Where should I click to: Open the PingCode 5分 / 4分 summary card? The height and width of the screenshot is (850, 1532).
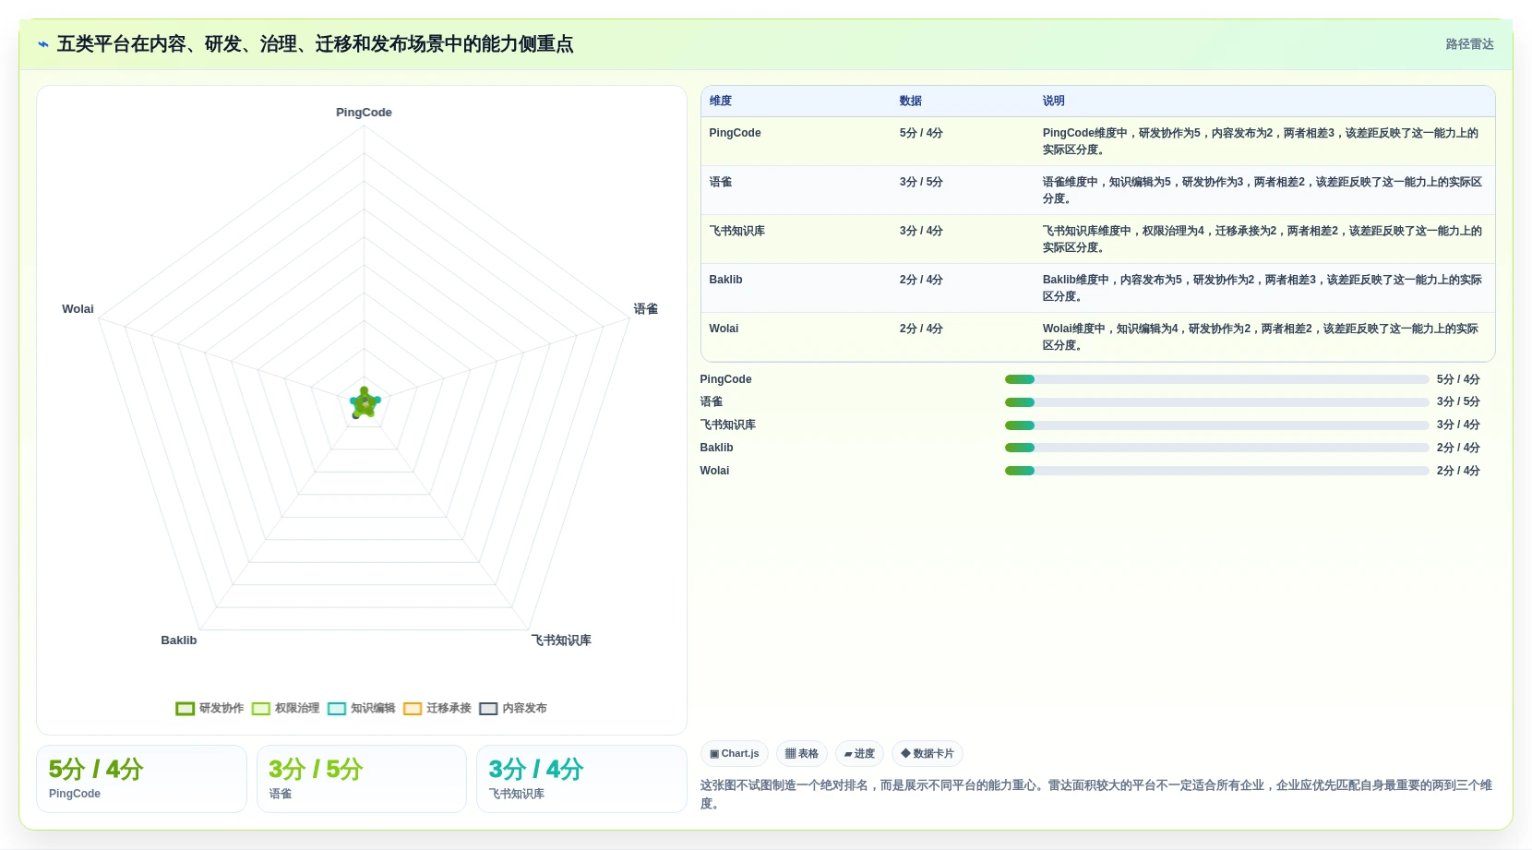coord(141,779)
